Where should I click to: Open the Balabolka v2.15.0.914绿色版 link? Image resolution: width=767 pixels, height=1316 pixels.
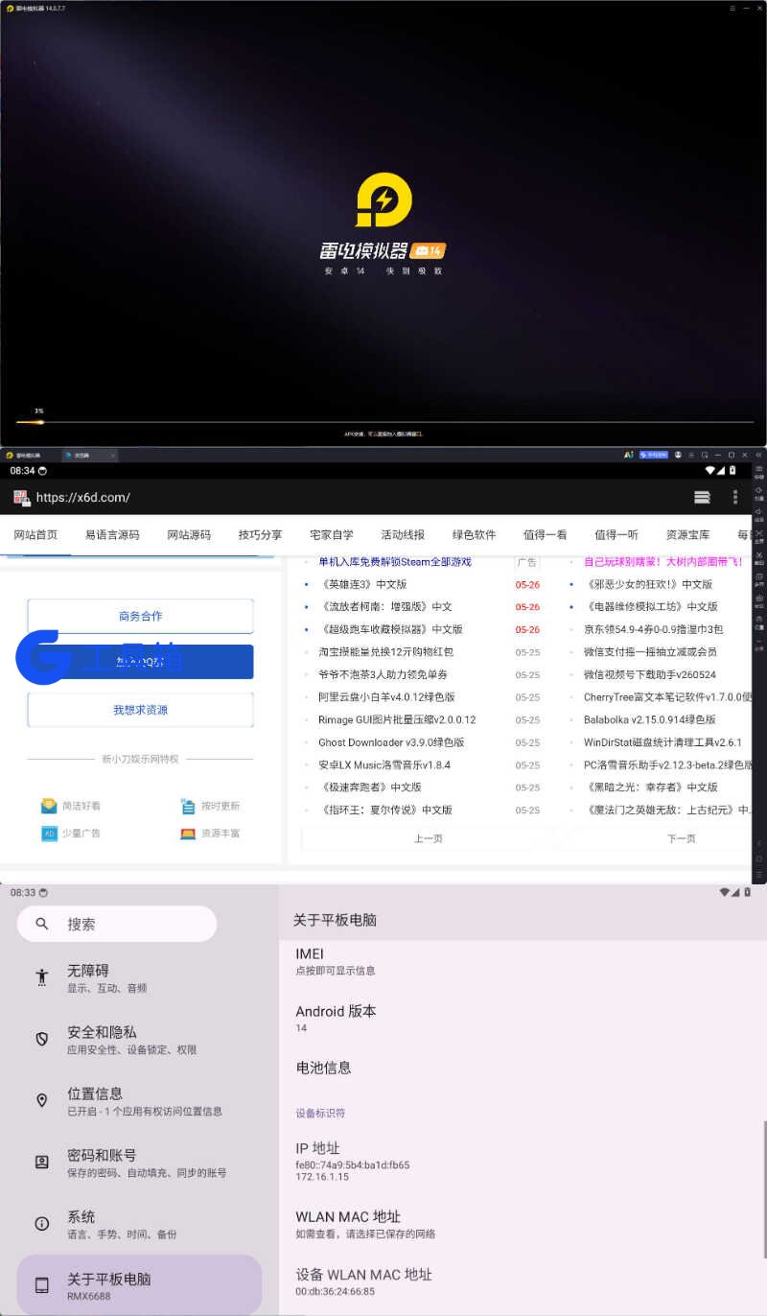point(650,719)
